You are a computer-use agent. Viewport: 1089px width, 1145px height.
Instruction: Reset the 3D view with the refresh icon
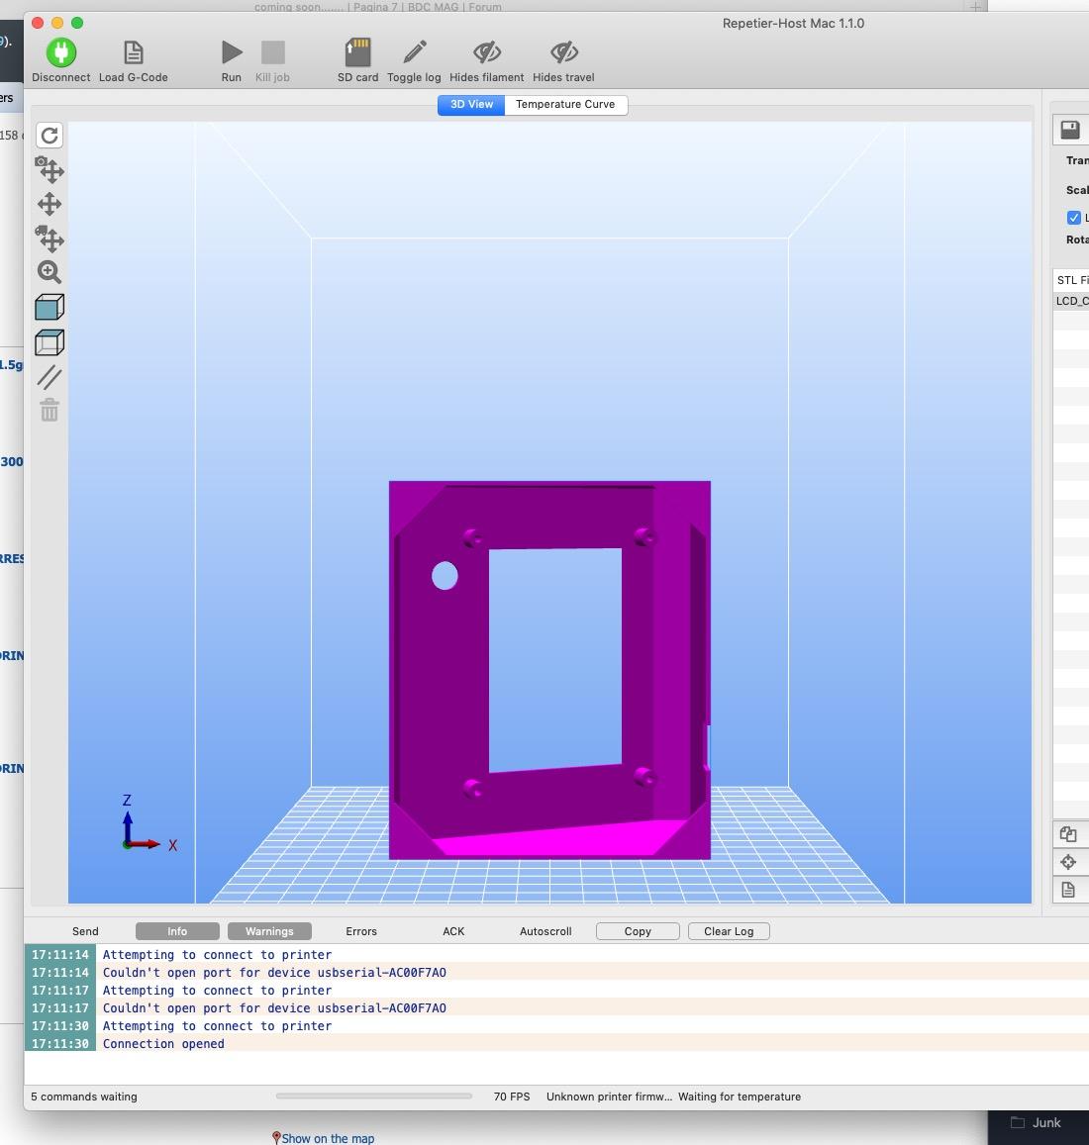49,136
